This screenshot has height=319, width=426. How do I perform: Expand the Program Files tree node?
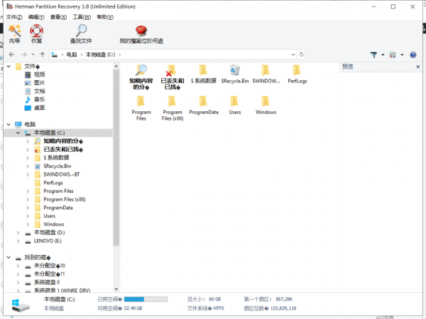coord(28,191)
